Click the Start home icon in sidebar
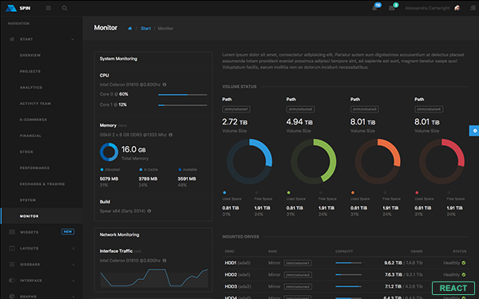The image size is (479, 299). click(x=12, y=39)
